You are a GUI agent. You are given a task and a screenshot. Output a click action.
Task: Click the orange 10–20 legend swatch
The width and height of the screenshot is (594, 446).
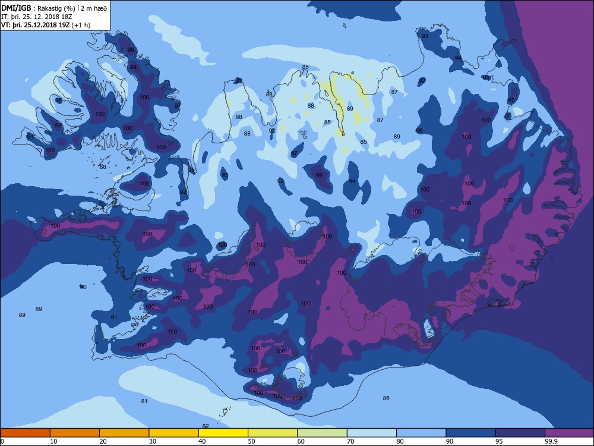point(75,433)
